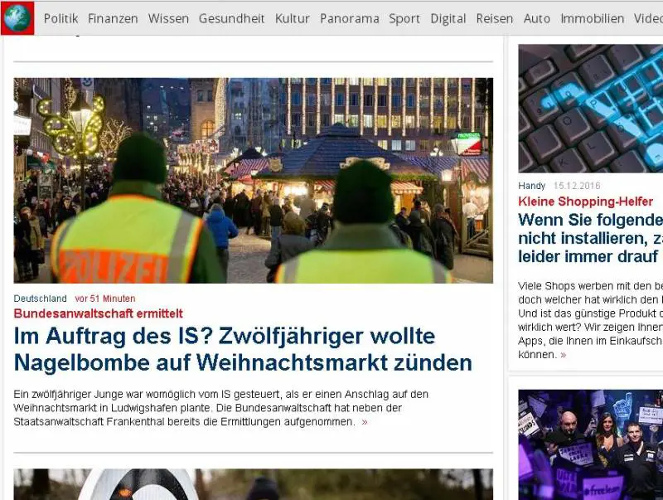The height and width of the screenshot is (500, 663).
Task: Click the red arrow after Ermittlungen aufgenommen
Action: (365, 422)
